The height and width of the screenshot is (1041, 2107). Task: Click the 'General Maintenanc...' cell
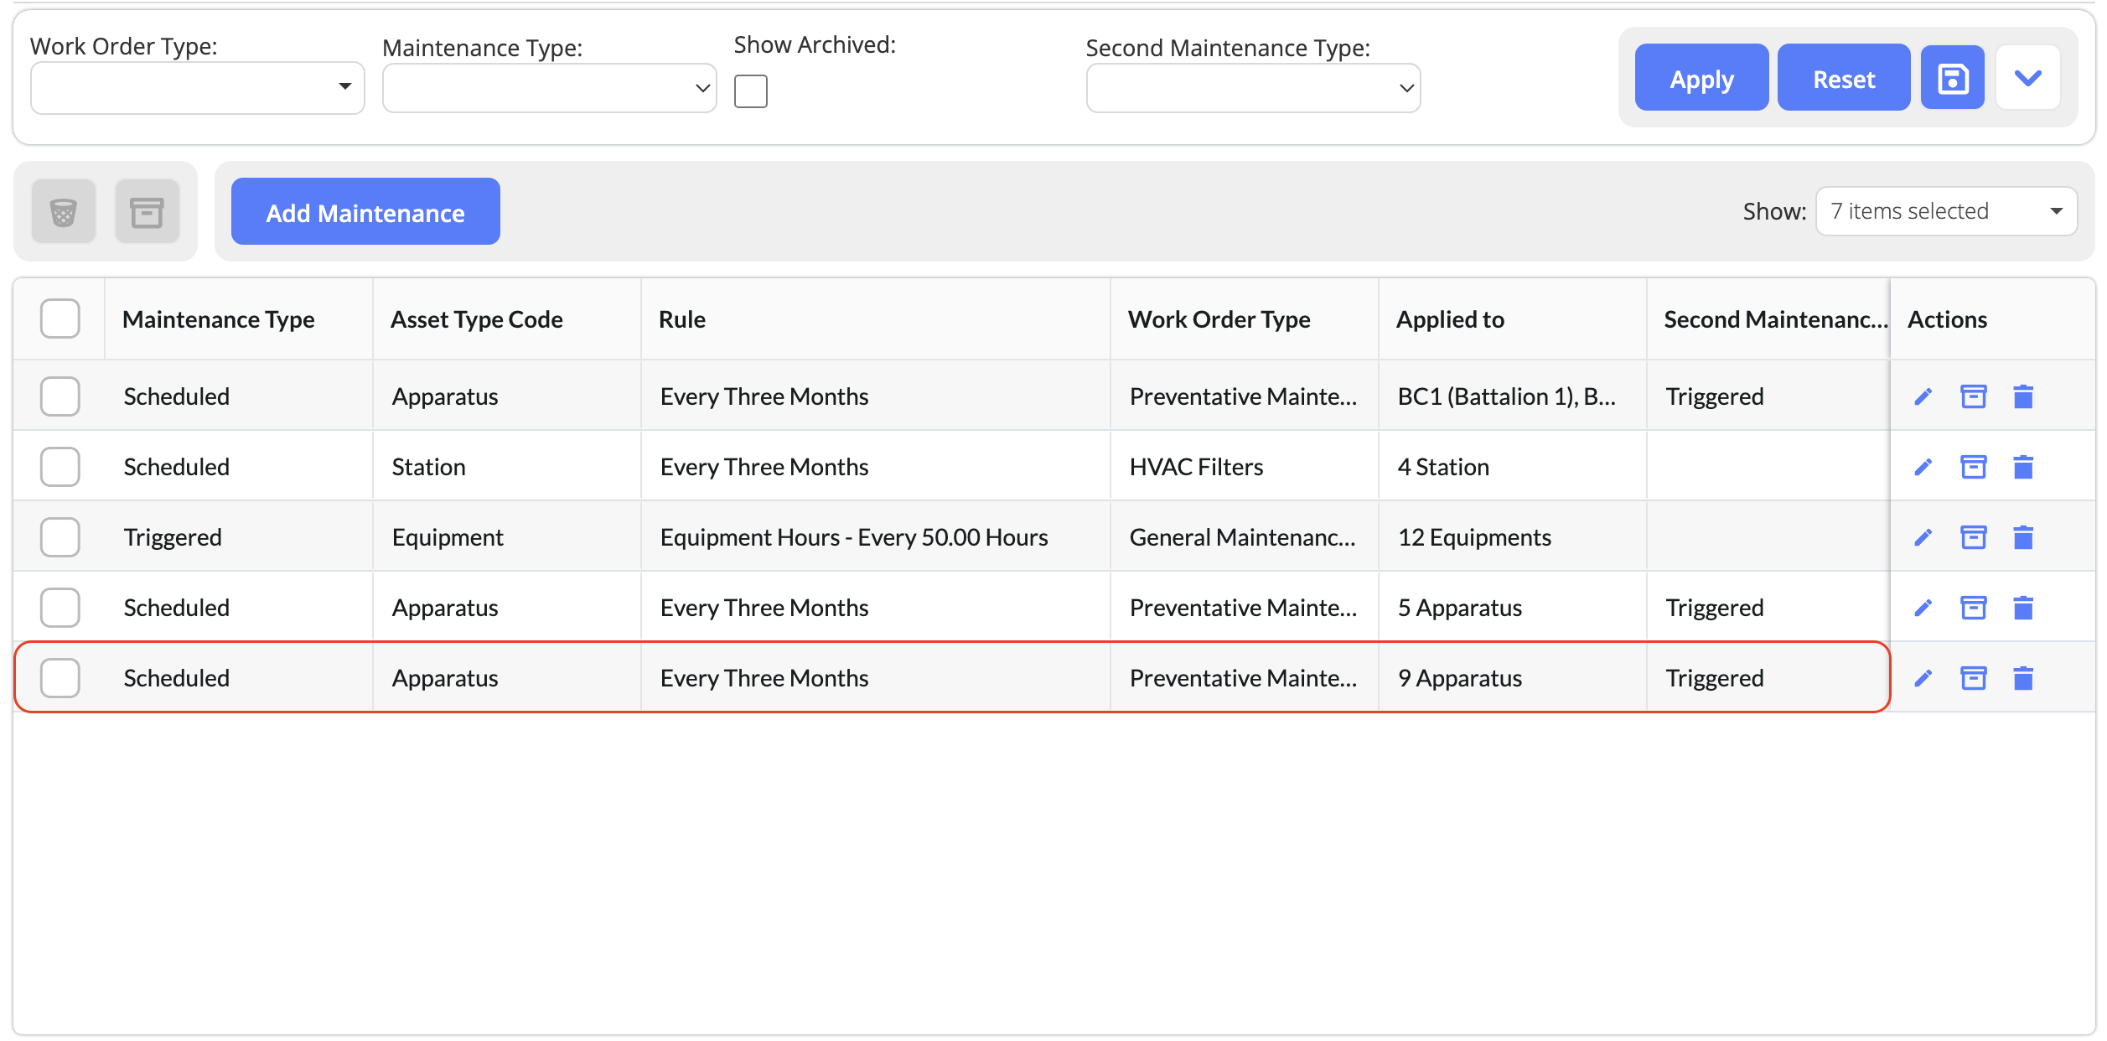tap(1243, 537)
